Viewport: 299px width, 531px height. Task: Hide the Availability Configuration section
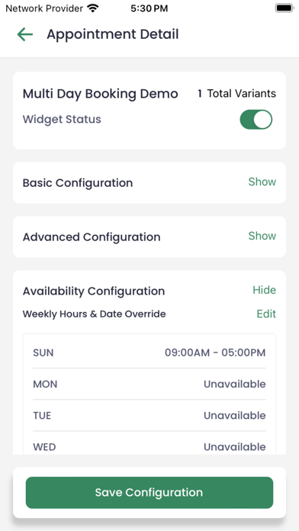[264, 290]
